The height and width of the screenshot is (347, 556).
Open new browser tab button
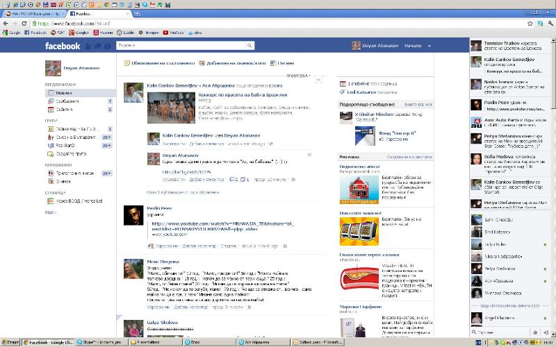pyautogui.click(x=138, y=14)
